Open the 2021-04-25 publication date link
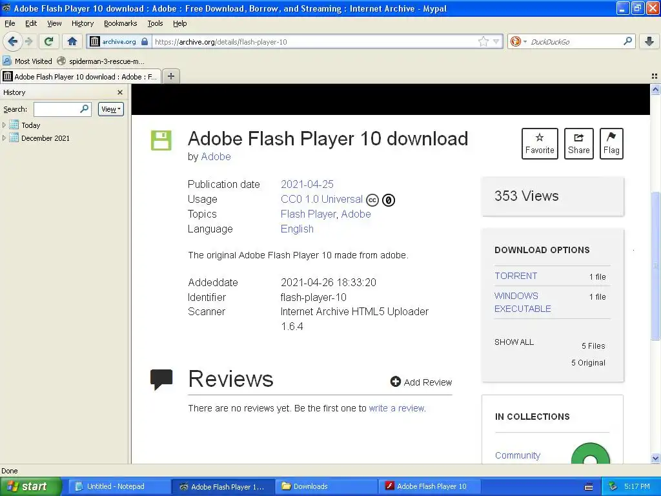This screenshot has width=661, height=496. point(307,184)
